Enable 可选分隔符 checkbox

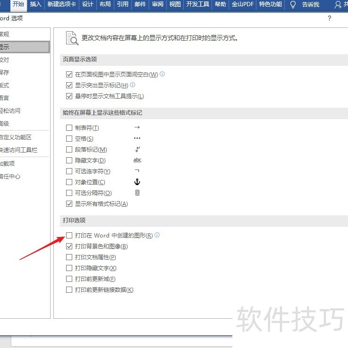point(69,193)
